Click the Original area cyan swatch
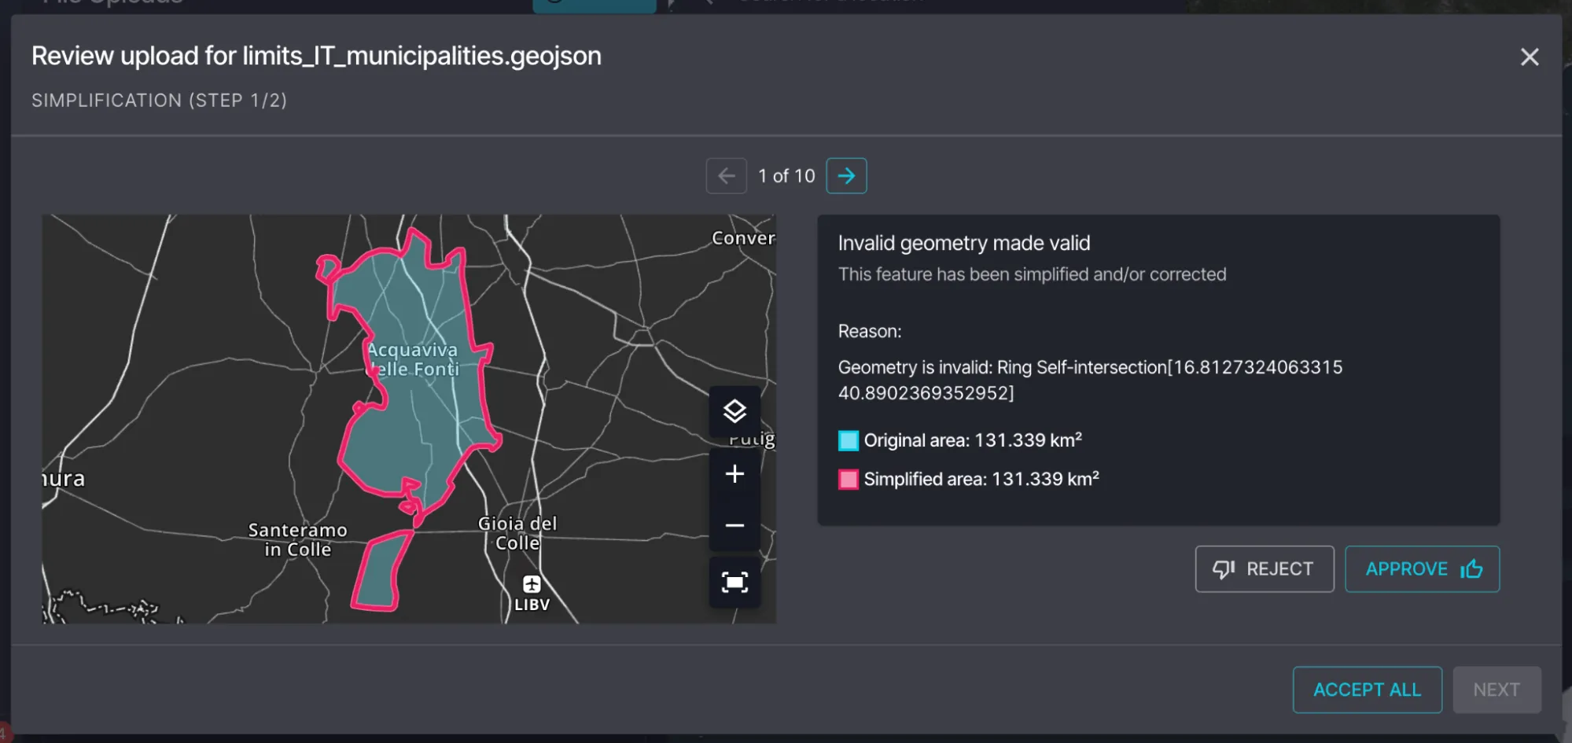The image size is (1572, 743). tap(848, 440)
